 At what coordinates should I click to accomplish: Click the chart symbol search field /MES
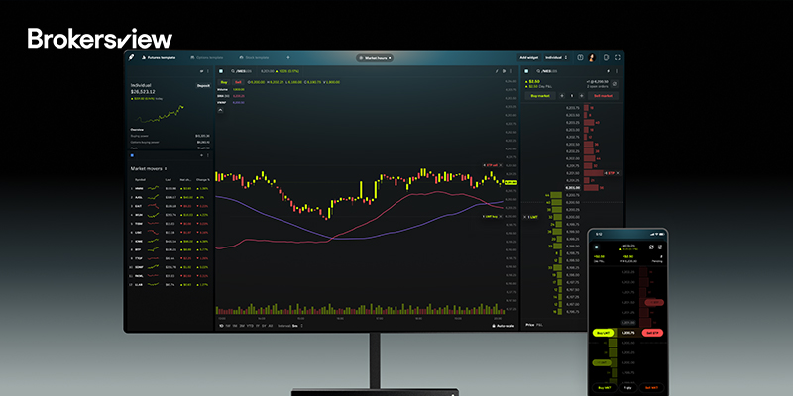click(x=242, y=71)
